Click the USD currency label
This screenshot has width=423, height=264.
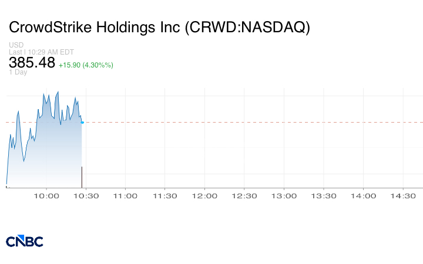pyautogui.click(x=16, y=45)
